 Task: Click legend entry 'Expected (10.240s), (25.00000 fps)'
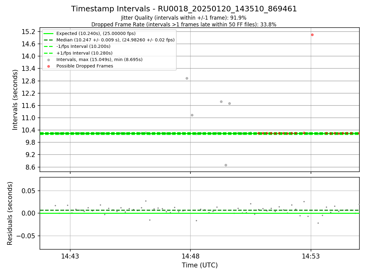96,33
